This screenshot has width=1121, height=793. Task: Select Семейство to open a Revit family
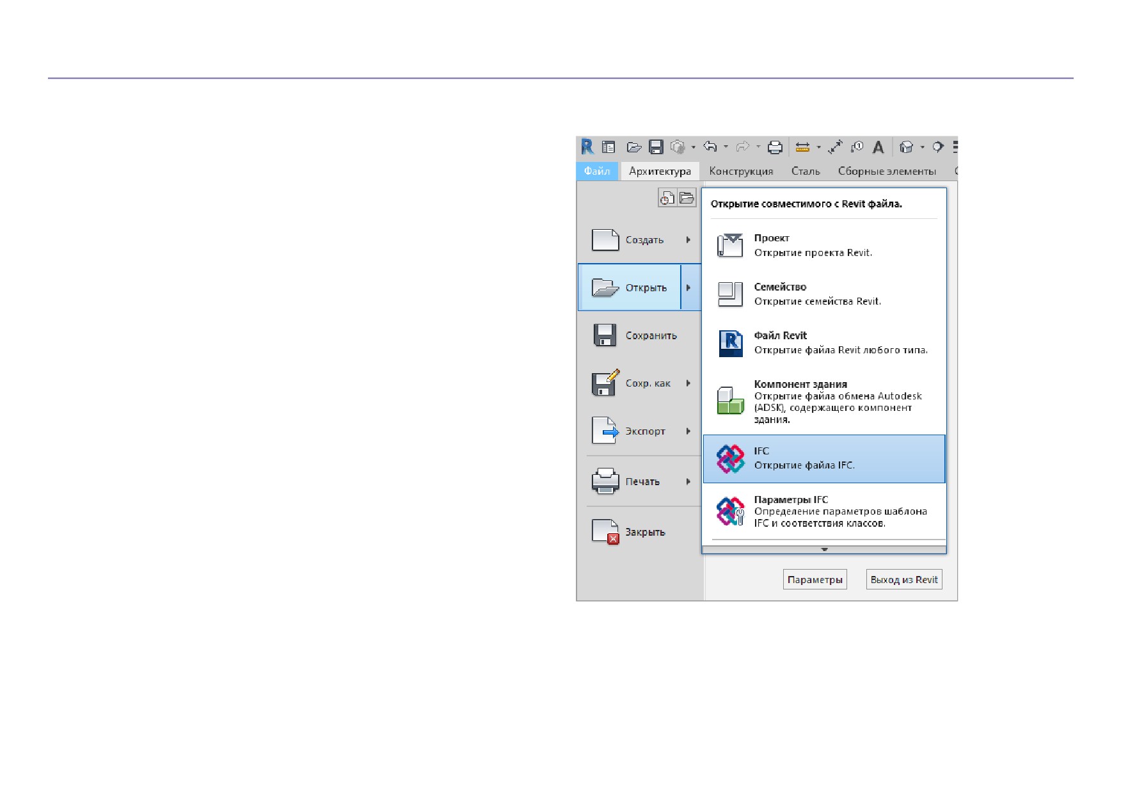point(824,294)
